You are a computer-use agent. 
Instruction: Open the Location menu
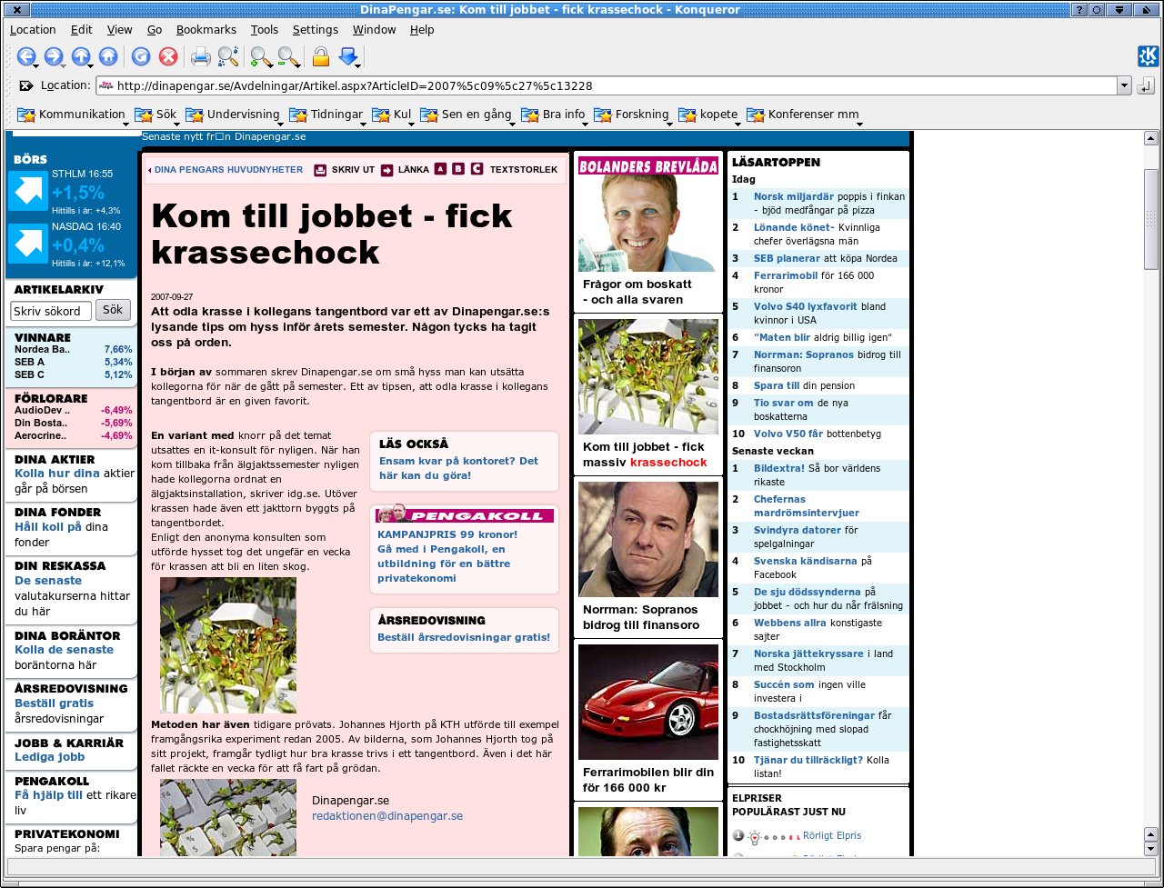point(33,30)
